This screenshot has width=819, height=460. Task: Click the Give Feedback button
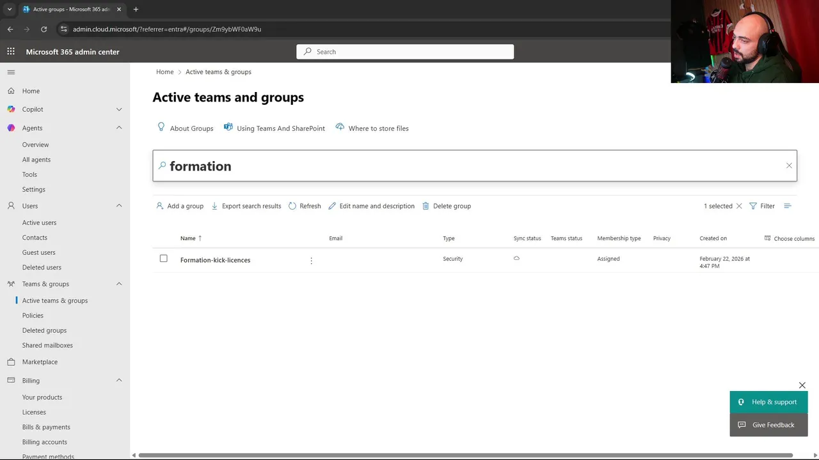[x=768, y=425]
